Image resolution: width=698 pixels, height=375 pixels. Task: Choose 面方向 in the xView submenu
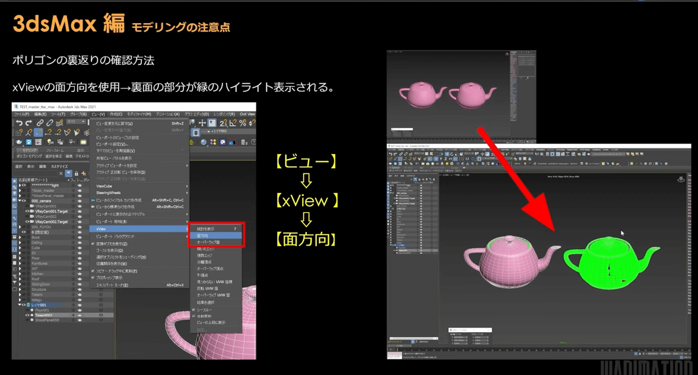tap(215, 236)
